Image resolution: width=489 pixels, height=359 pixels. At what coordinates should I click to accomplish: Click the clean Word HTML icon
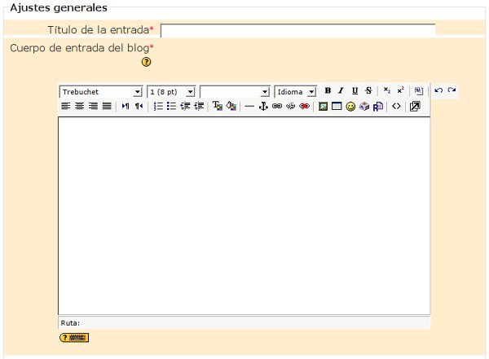click(419, 90)
